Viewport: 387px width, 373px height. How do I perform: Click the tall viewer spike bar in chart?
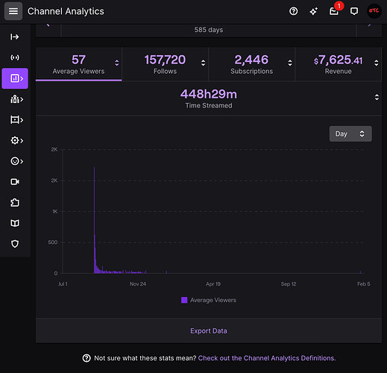pyautogui.click(x=94, y=220)
